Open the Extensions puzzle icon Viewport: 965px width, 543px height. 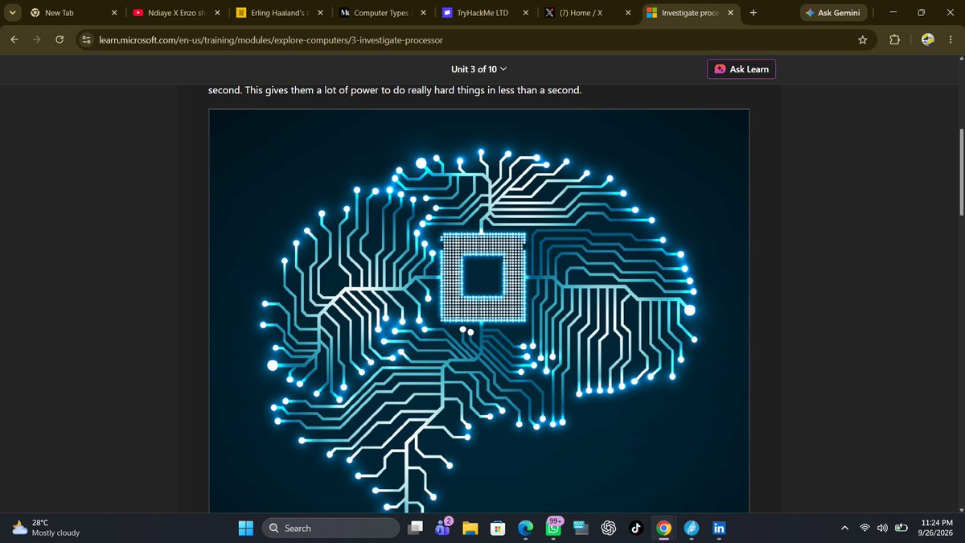click(895, 39)
